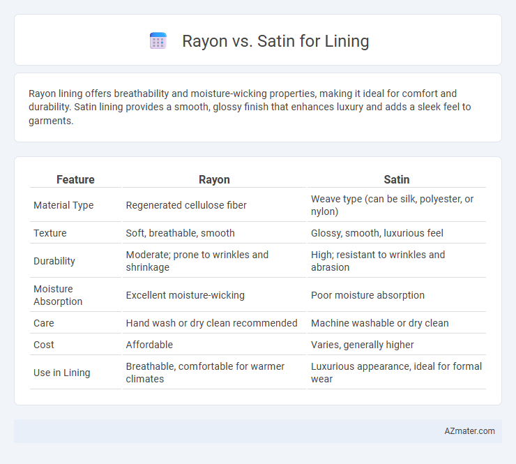
Task: Open the AZmater.com link in the footer
Action: tap(469, 431)
